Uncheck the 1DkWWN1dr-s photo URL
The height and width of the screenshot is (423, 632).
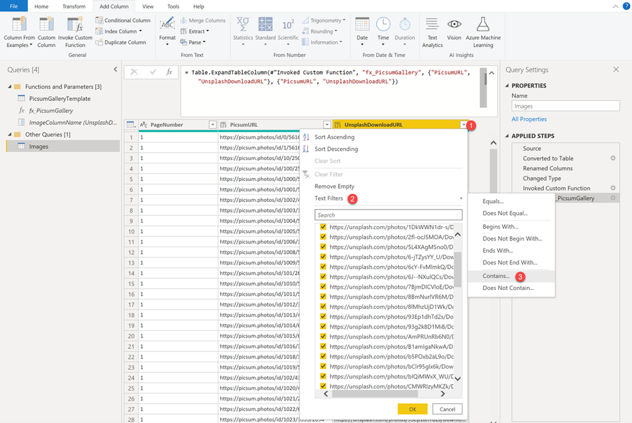pyautogui.click(x=323, y=227)
